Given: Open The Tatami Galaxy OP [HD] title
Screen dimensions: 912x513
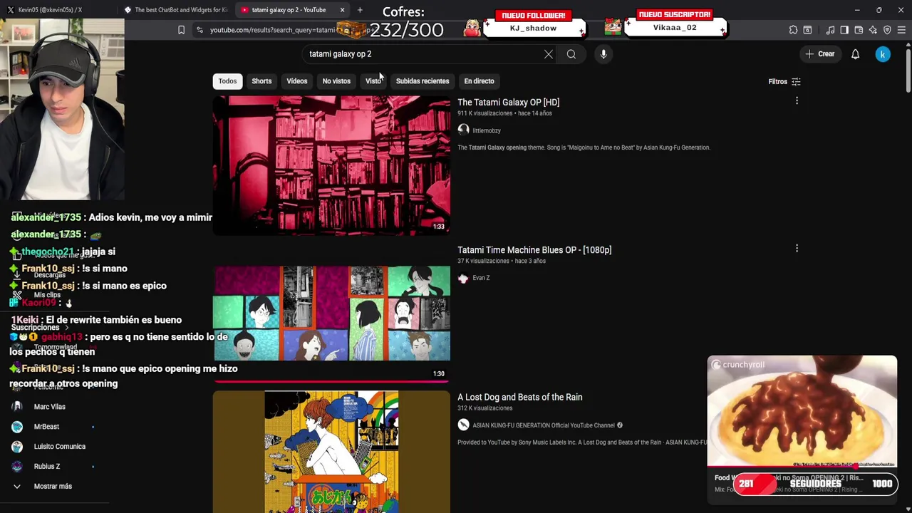Looking at the screenshot, I should (x=508, y=103).
